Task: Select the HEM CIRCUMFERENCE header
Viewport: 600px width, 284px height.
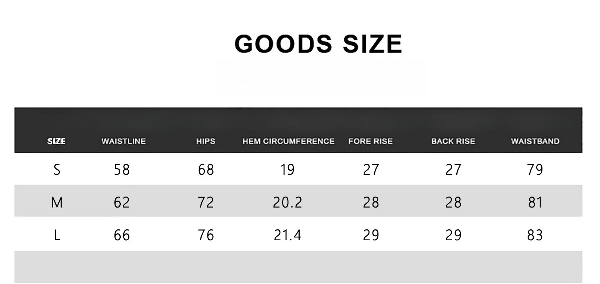Action: (288, 141)
